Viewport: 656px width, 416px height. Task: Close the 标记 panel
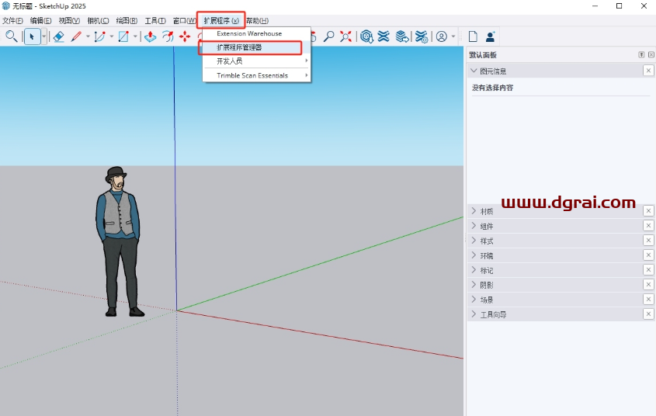click(648, 269)
